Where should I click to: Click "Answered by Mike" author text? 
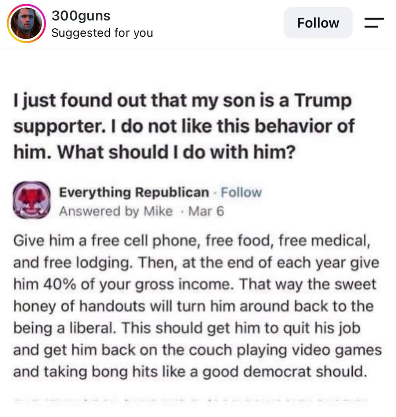116,211
